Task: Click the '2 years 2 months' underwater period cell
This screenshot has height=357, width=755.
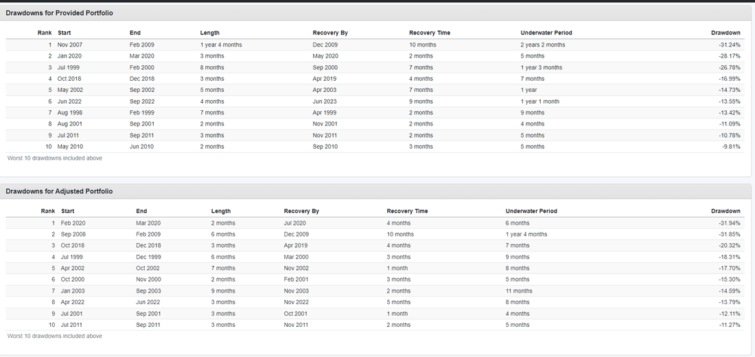Action: click(x=543, y=45)
